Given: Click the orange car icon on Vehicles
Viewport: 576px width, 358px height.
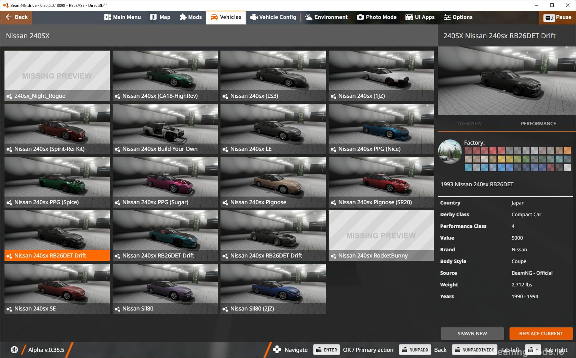Looking at the screenshot, I should 214,17.
